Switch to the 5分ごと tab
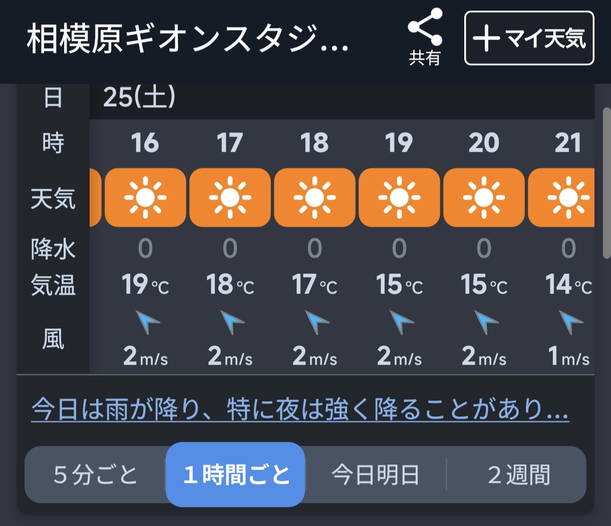The width and height of the screenshot is (611, 526). [95, 475]
